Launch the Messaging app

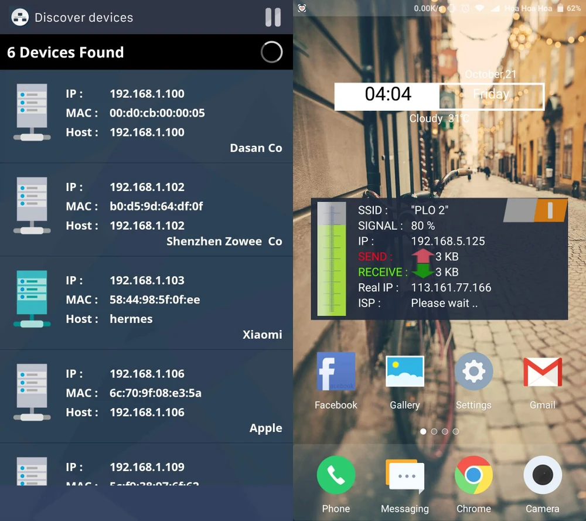coord(405,476)
